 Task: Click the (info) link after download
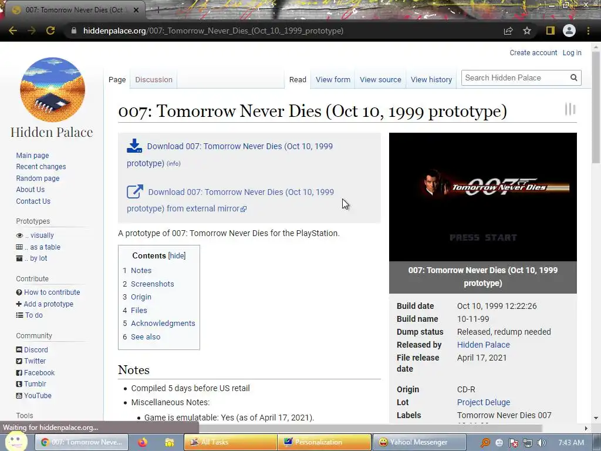[173, 164]
